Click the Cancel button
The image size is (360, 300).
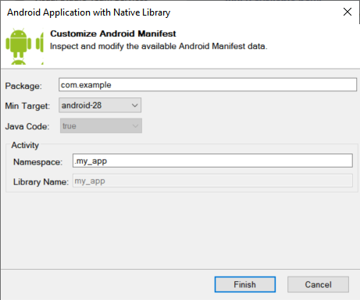point(318,284)
